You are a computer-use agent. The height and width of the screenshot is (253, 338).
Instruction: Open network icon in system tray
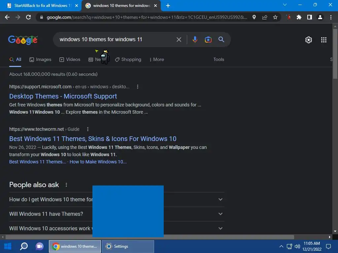(x=289, y=246)
